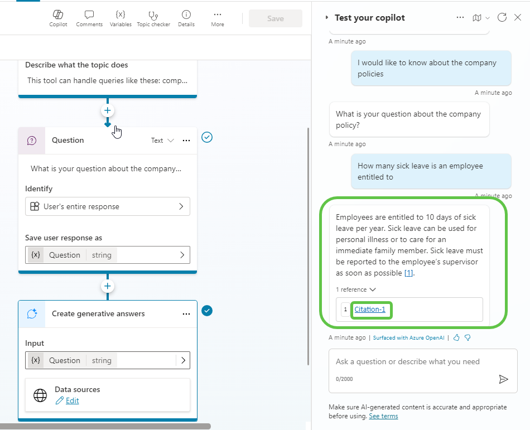Open the Copilot toolbar icon
This screenshot has width=530, height=430.
(58, 18)
